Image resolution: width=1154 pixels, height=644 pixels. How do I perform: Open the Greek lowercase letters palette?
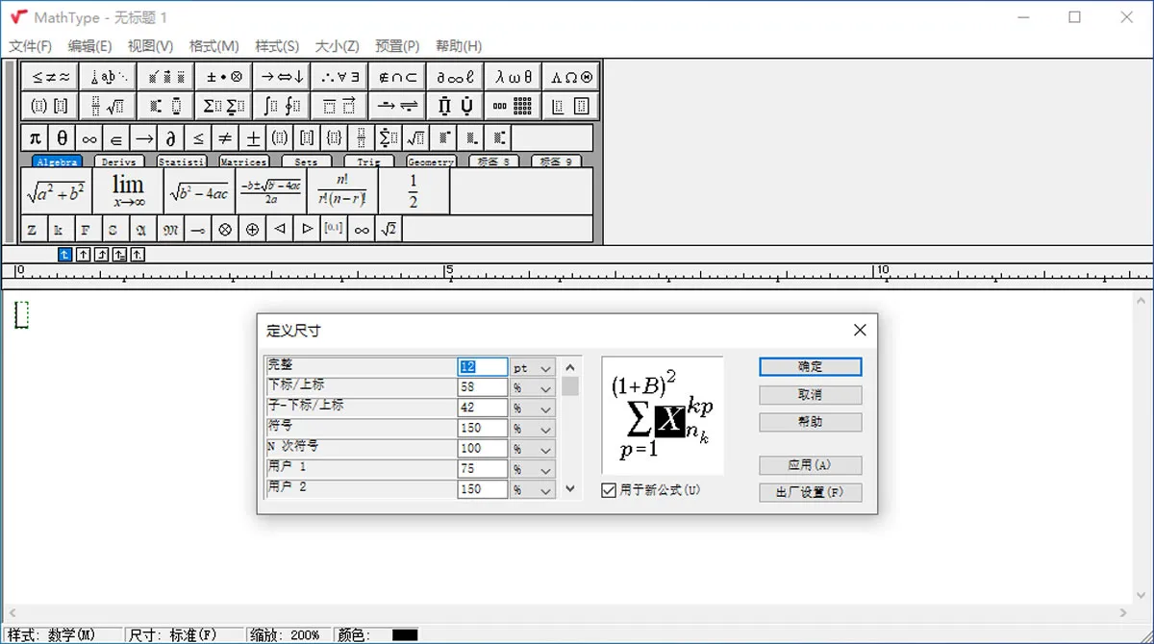tap(514, 77)
